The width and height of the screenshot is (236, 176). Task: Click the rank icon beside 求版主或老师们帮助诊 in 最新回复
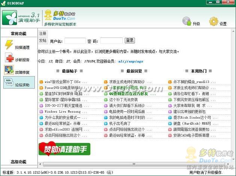tap(106, 82)
